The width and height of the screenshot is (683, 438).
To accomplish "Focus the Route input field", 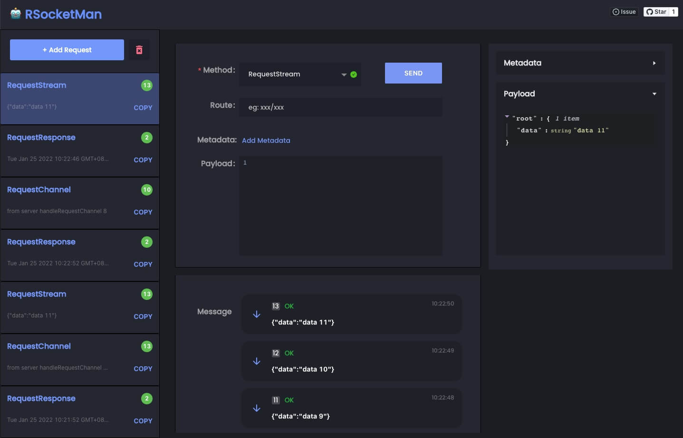I will tap(341, 107).
